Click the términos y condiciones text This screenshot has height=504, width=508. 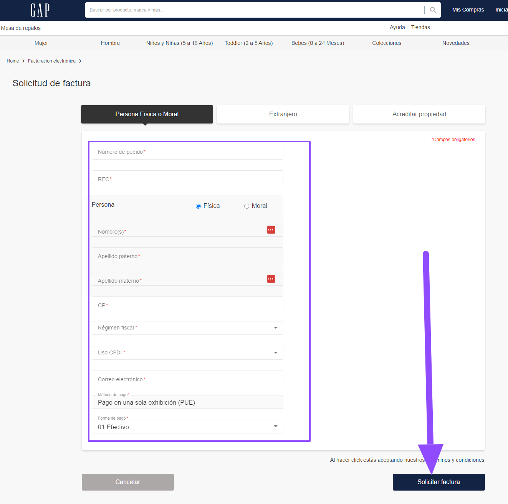pyautogui.click(x=455, y=460)
